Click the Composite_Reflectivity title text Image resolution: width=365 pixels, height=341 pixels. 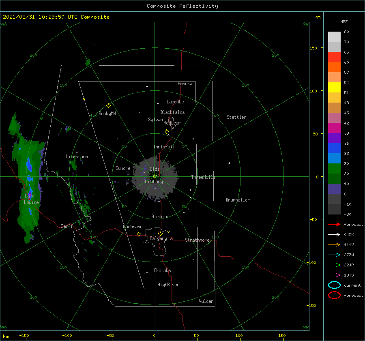point(182,6)
